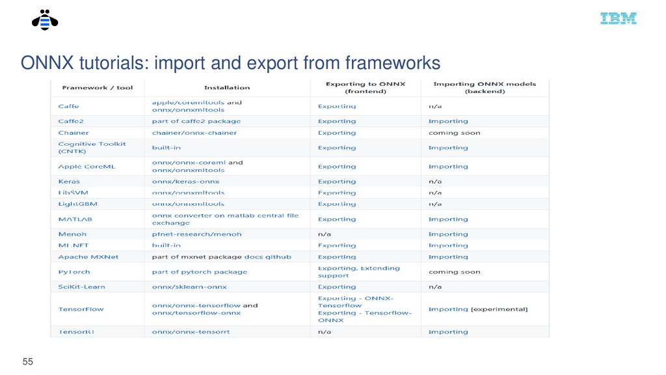This screenshot has width=666, height=375.
Task: Open 'Exporting, Extending support' link for PyTorch
Action: tap(359, 271)
